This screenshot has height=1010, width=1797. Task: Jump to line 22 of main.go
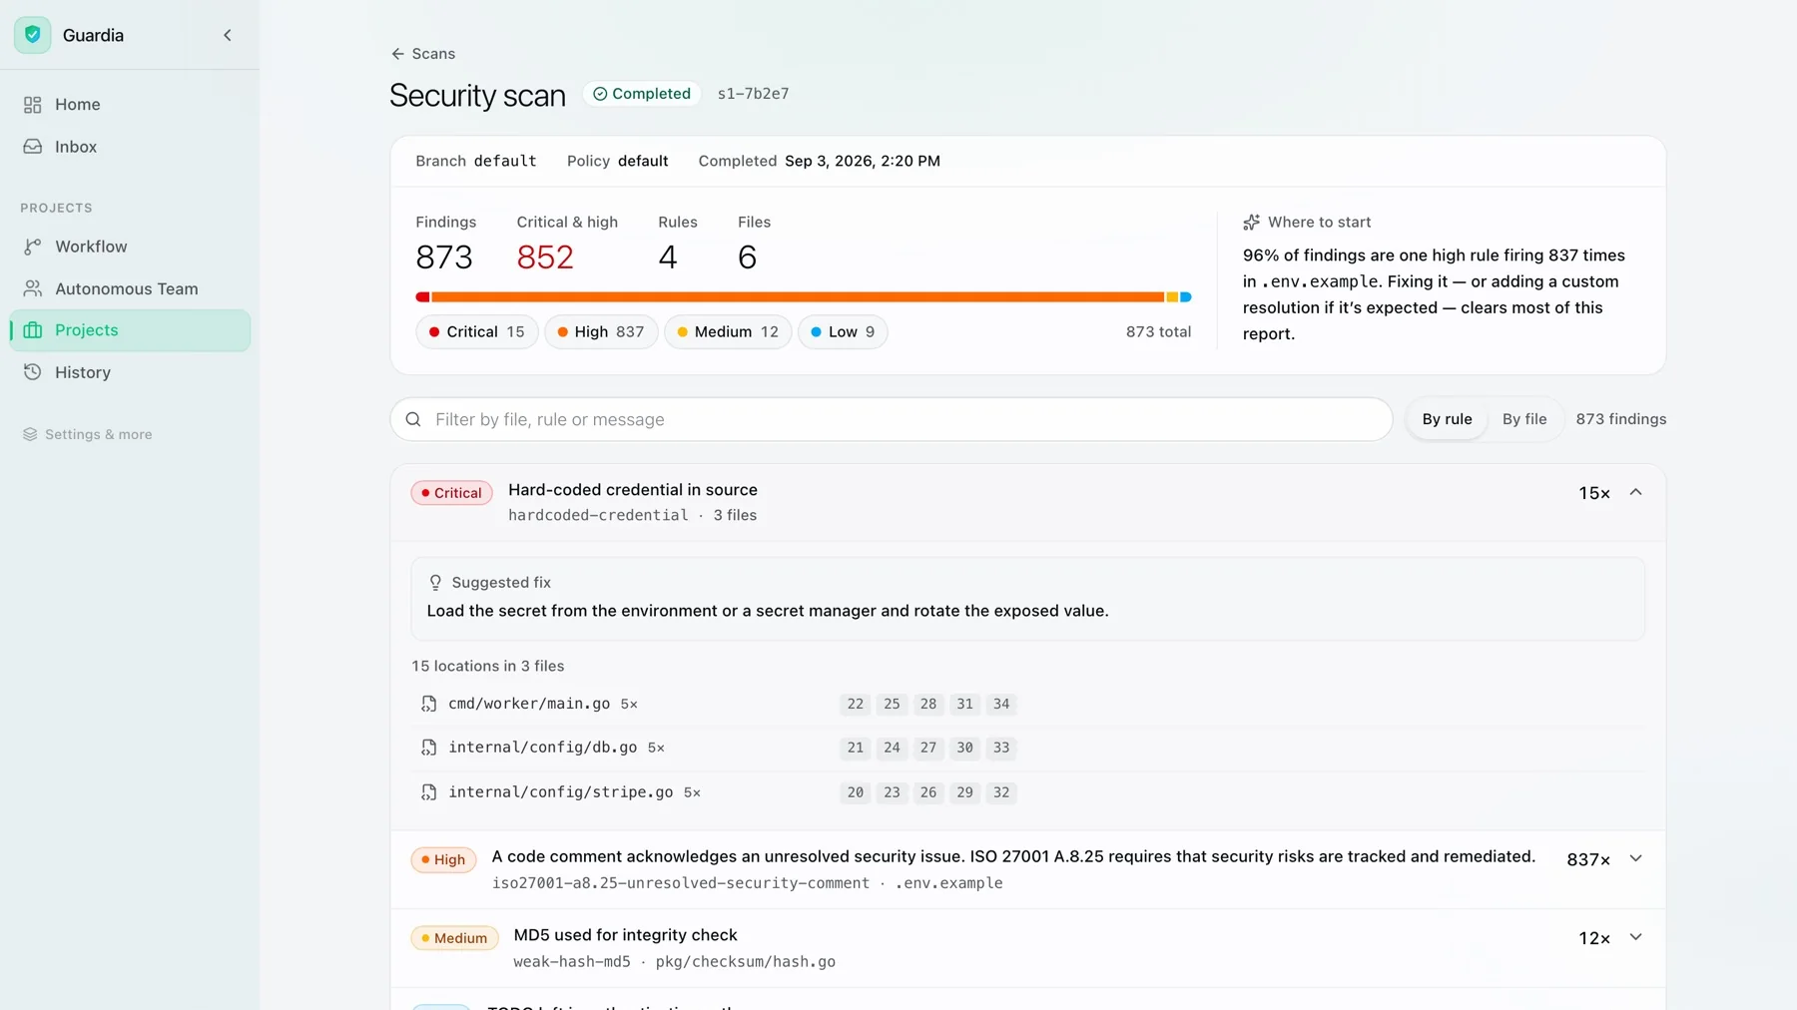pos(856,704)
